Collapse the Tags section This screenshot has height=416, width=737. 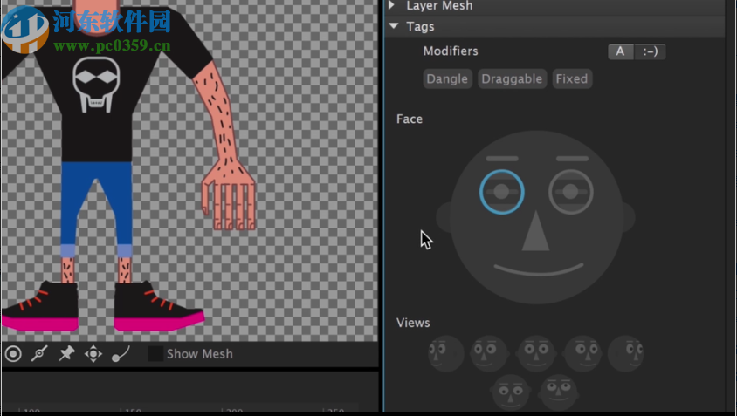394,26
